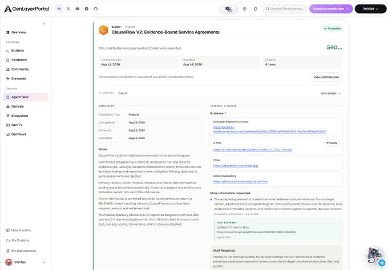
Task: Open the X Post status link
Action: point(253,150)
